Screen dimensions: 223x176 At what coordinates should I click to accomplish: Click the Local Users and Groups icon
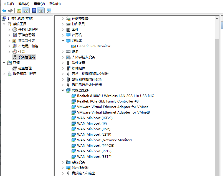[x=14, y=46]
